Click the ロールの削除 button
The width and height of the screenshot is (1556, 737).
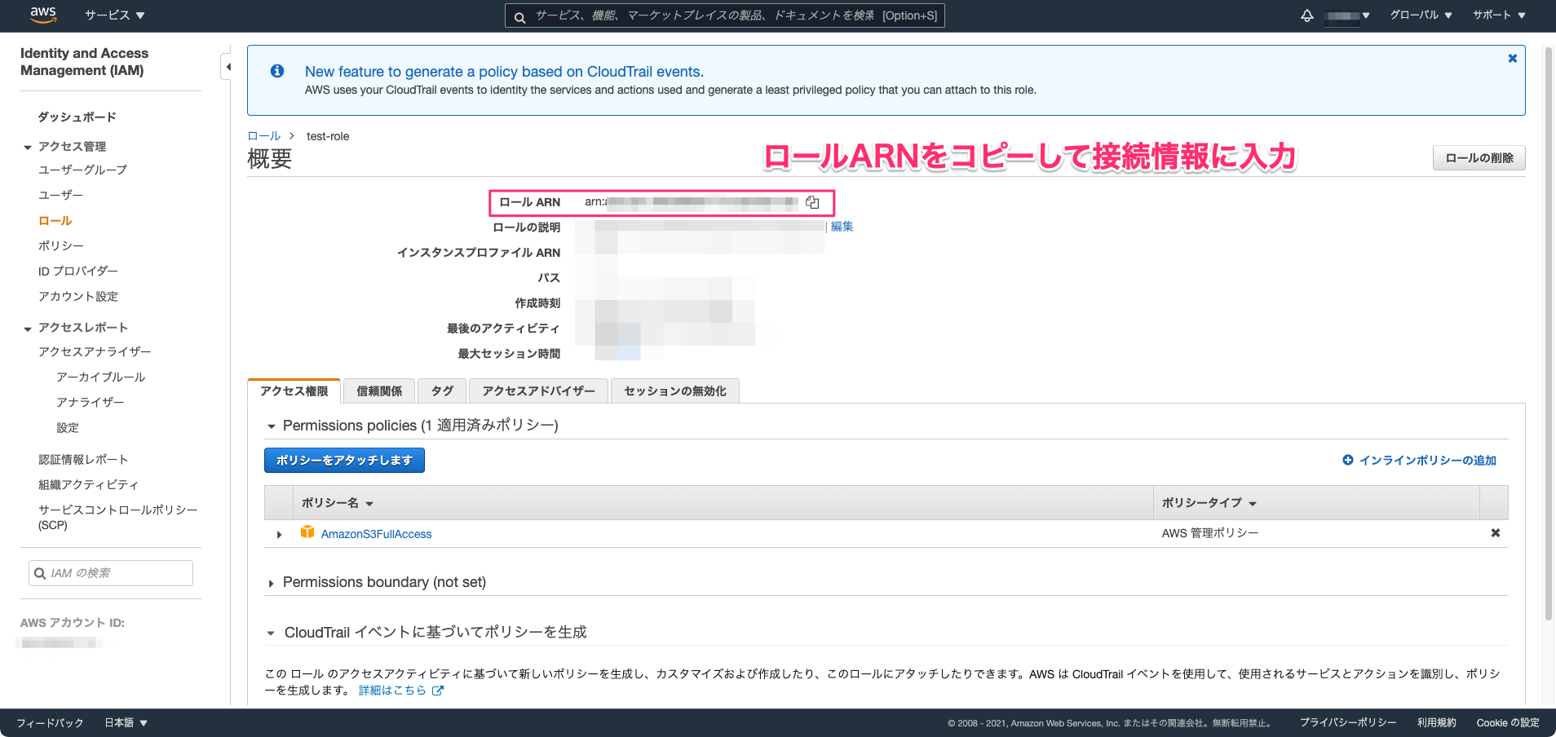pyautogui.click(x=1479, y=158)
